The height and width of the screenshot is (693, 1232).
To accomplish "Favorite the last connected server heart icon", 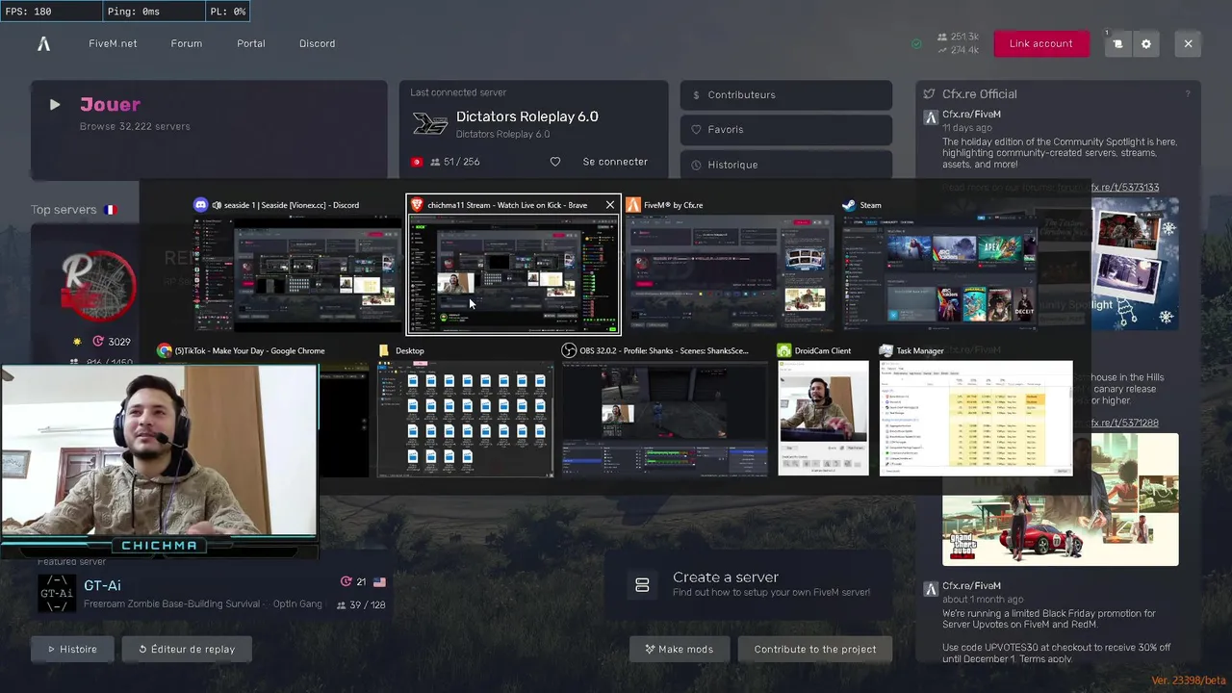I will click(555, 162).
